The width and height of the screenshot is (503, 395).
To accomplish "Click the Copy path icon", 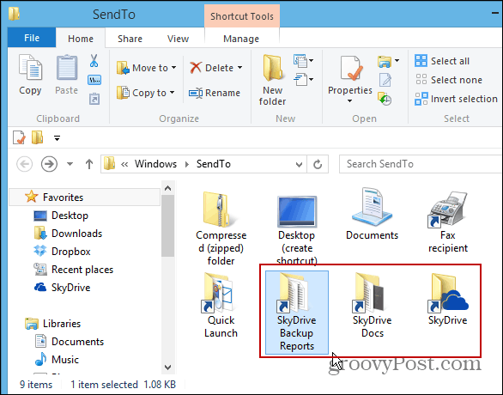I will [94, 80].
